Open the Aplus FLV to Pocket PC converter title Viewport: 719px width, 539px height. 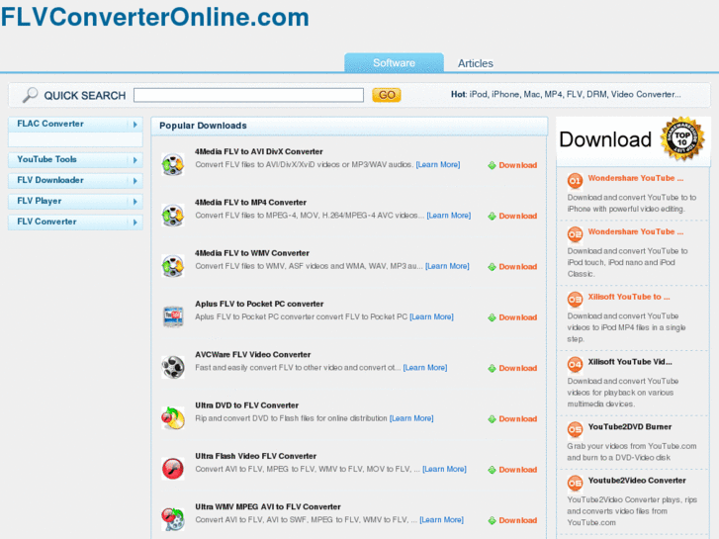(x=259, y=305)
